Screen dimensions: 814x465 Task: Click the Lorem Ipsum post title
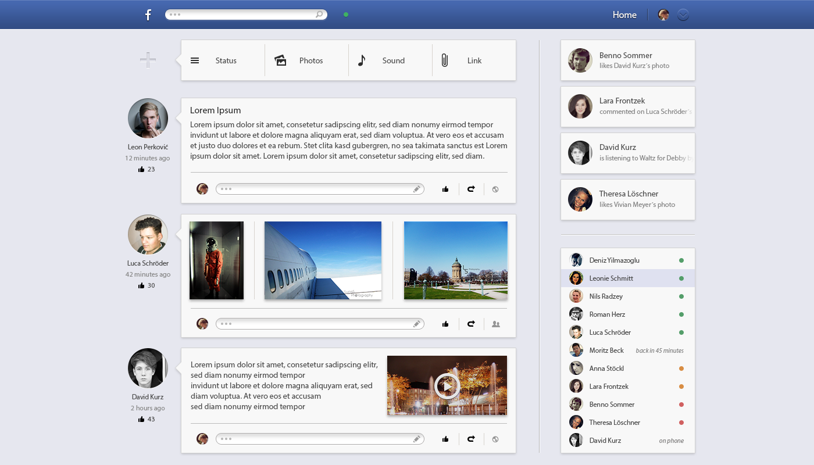215,110
